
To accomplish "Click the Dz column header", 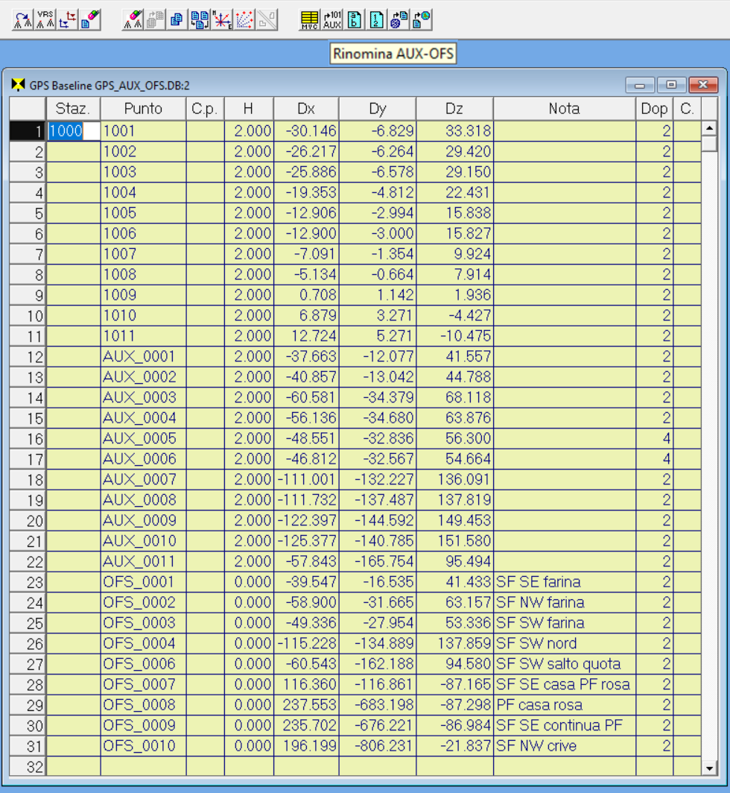I will tap(454, 109).
